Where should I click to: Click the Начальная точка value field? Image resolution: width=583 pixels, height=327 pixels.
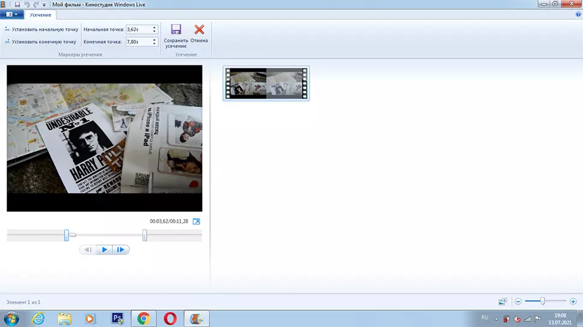click(x=138, y=29)
